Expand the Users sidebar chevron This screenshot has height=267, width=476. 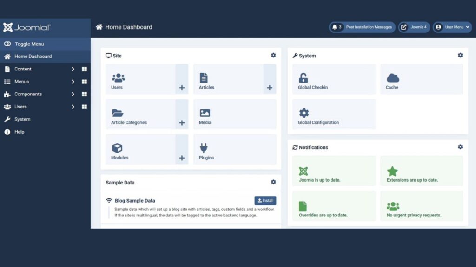click(x=73, y=107)
